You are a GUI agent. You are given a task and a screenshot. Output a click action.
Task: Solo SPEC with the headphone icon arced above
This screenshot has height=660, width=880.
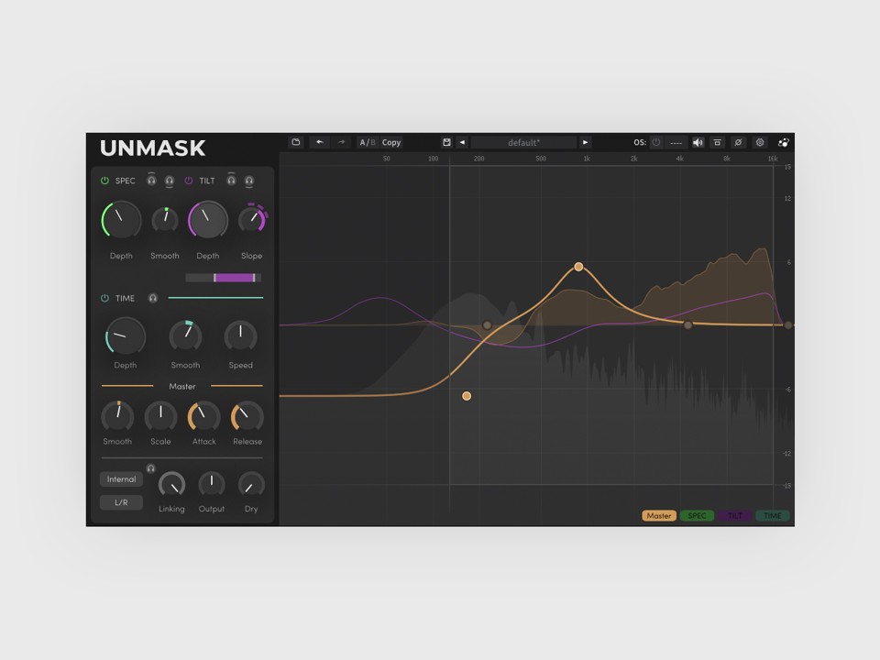[x=151, y=180]
